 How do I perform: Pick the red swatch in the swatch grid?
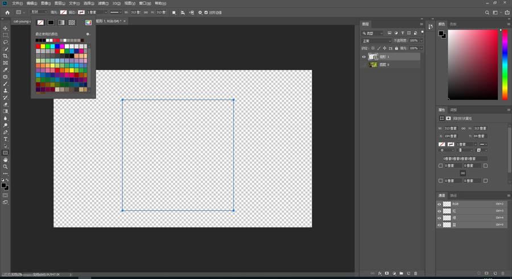click(x=38, y=47)
